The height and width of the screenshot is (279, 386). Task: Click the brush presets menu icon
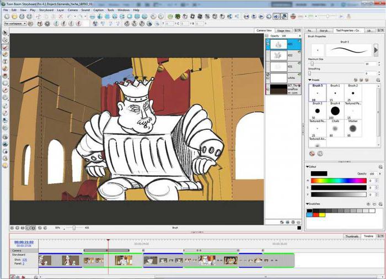click(378, 80)
